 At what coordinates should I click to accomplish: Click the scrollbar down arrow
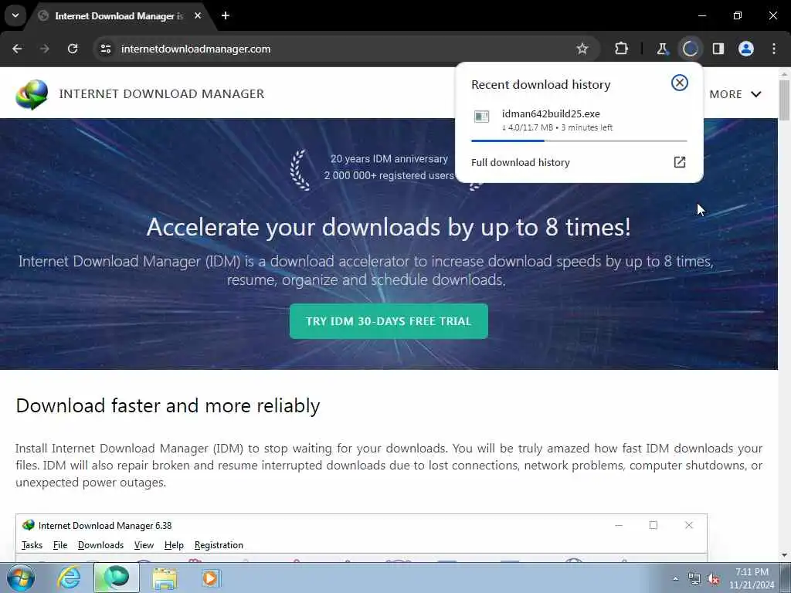pos(784,555)
